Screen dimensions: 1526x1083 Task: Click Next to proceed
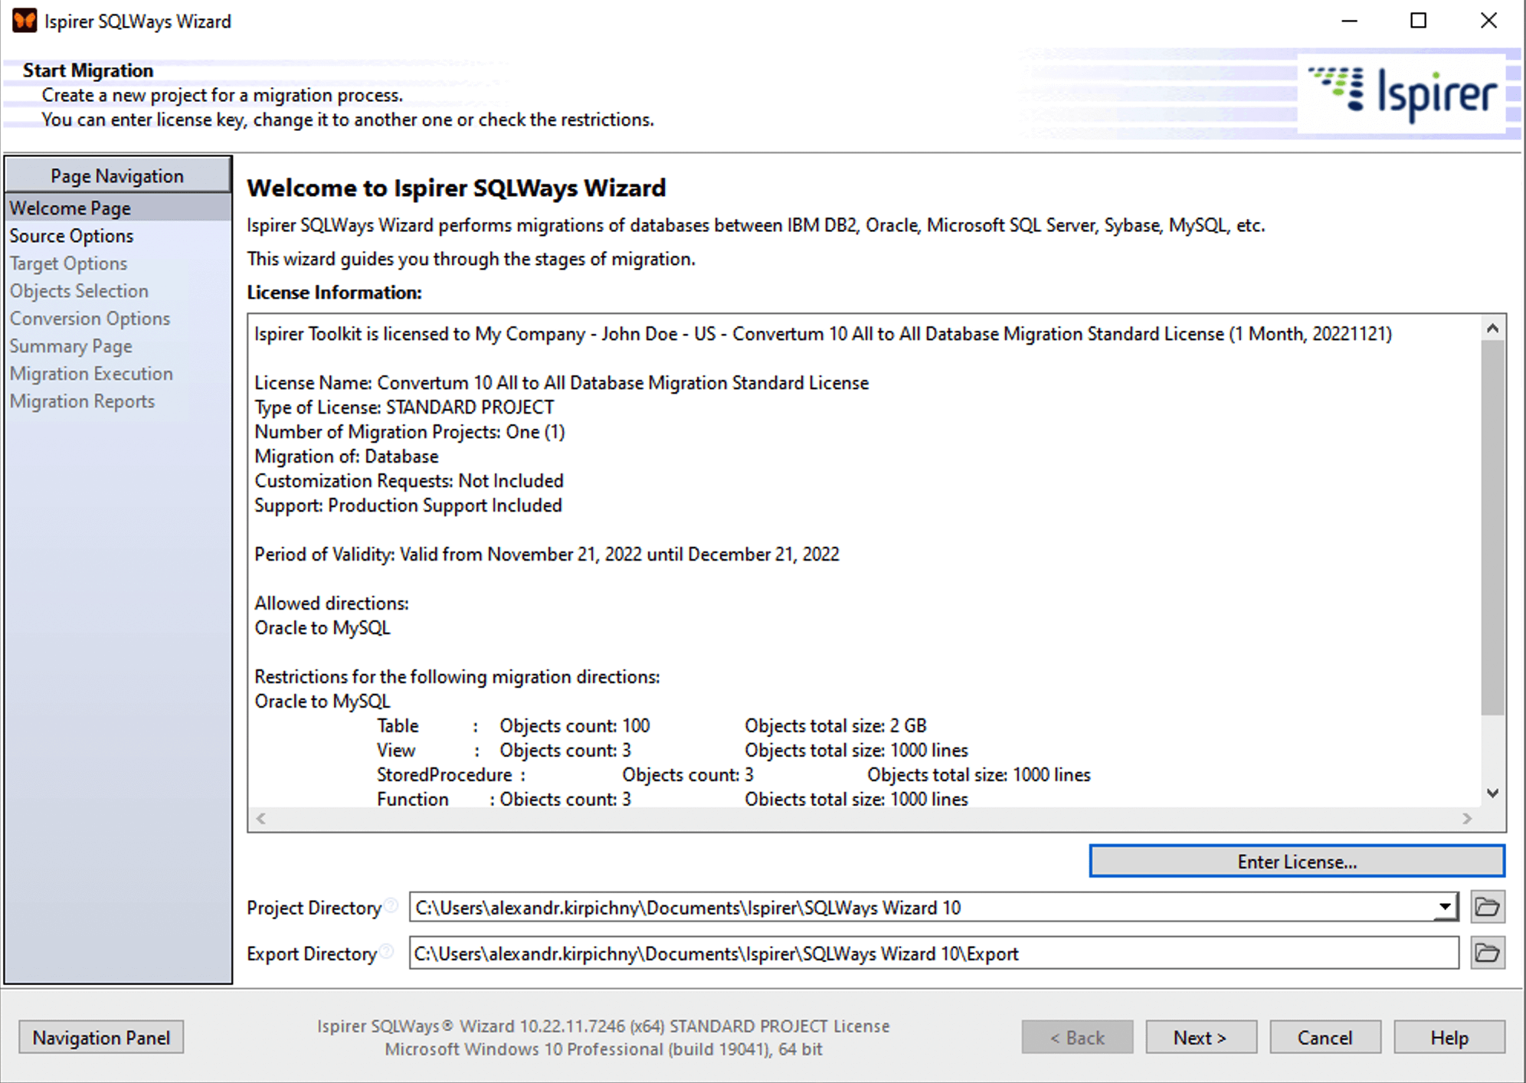pyautogui.click(x=1200, y=1038)
